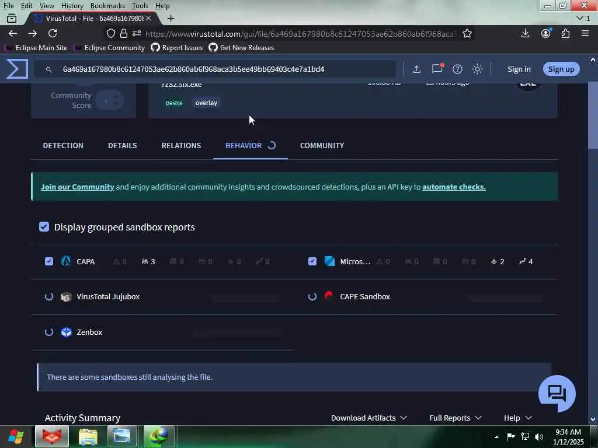Go forward with the browser forward arrow
The image size is (598, 448).
click(x=33, y=33)
